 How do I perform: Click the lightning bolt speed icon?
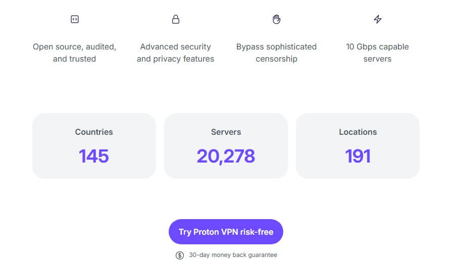pyautogui.click(x=378, y=19)
